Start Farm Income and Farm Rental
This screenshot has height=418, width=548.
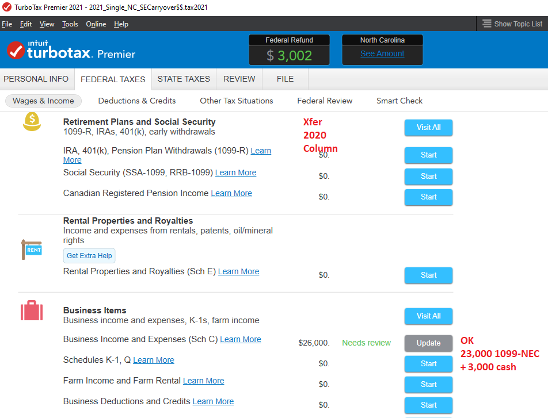click(428, 385)
